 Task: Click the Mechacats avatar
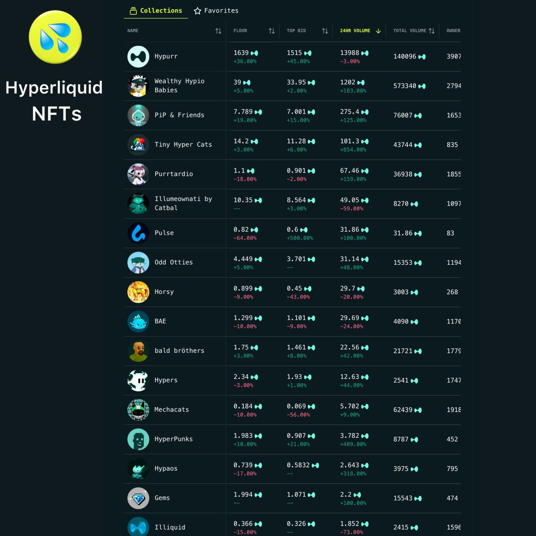(138, 410)
